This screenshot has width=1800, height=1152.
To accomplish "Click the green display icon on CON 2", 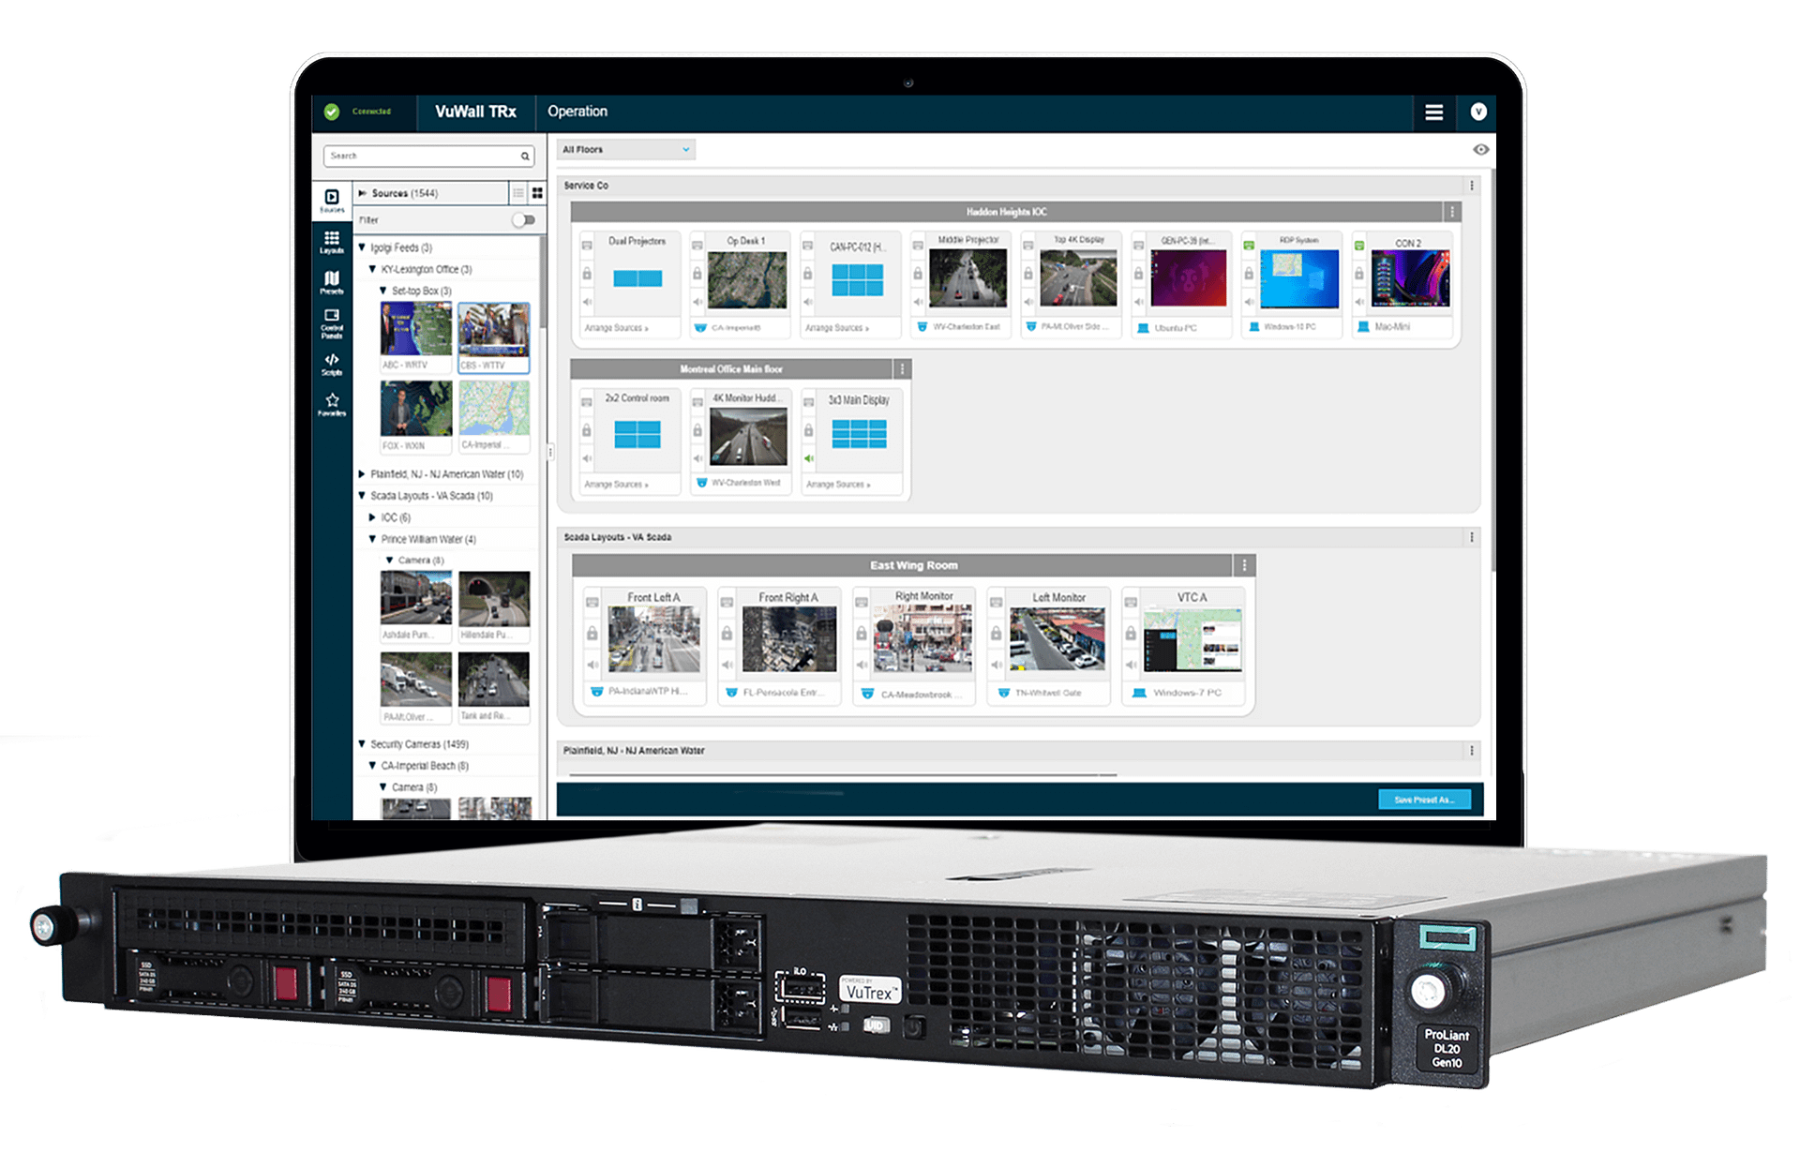I will (1359, 246).
